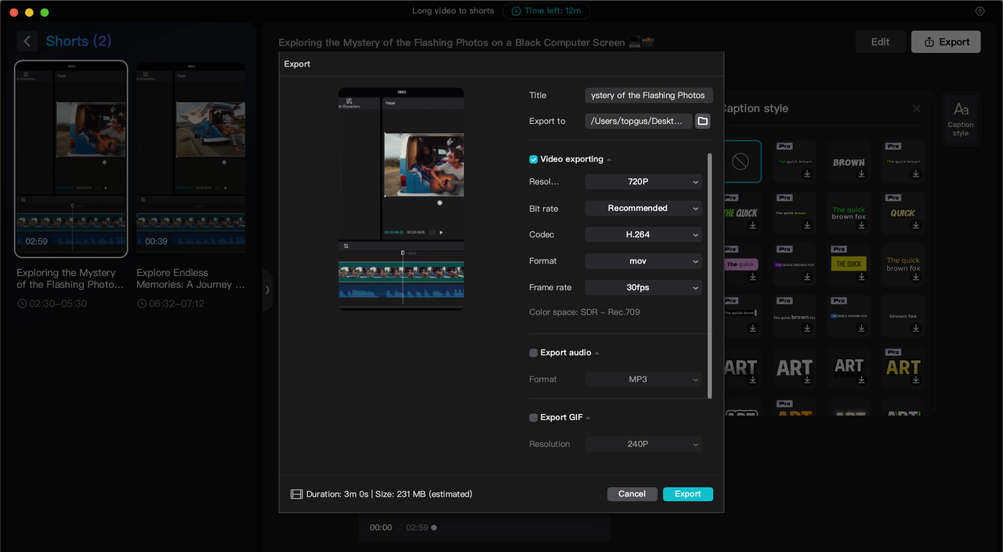Browse export location with the folder icon

click(x=703, y=121)
